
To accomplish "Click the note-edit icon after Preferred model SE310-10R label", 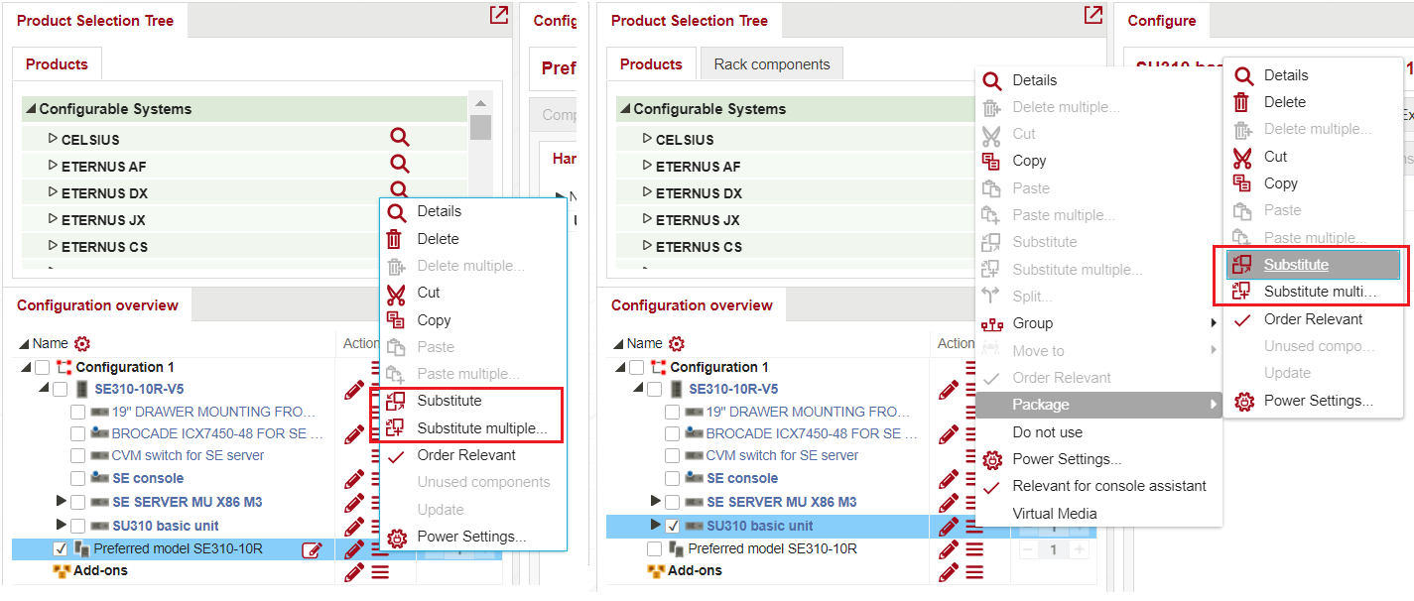I will [312, 549].
